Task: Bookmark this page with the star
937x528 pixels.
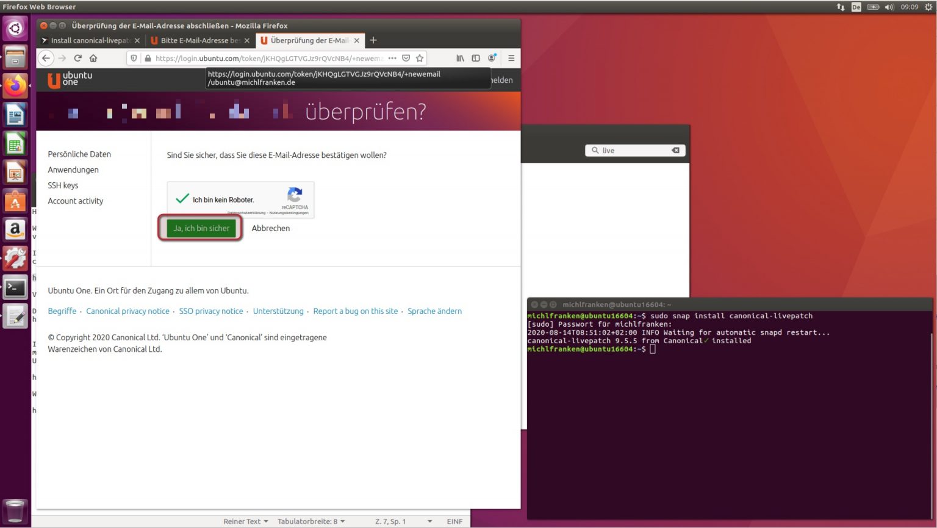Action: pos(420,58)
